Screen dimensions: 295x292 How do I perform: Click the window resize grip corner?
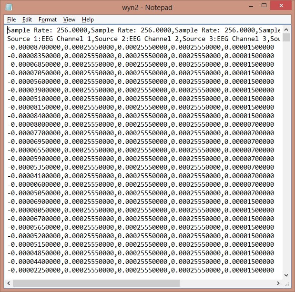click(x=287, y=284)
